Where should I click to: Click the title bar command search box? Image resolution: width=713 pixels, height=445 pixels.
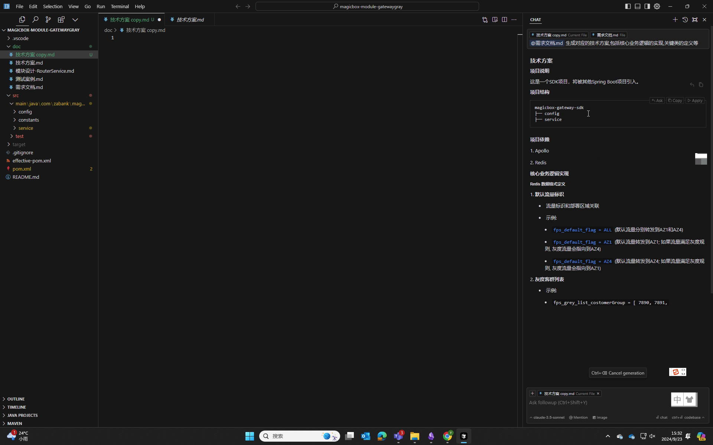click(367, 6)
